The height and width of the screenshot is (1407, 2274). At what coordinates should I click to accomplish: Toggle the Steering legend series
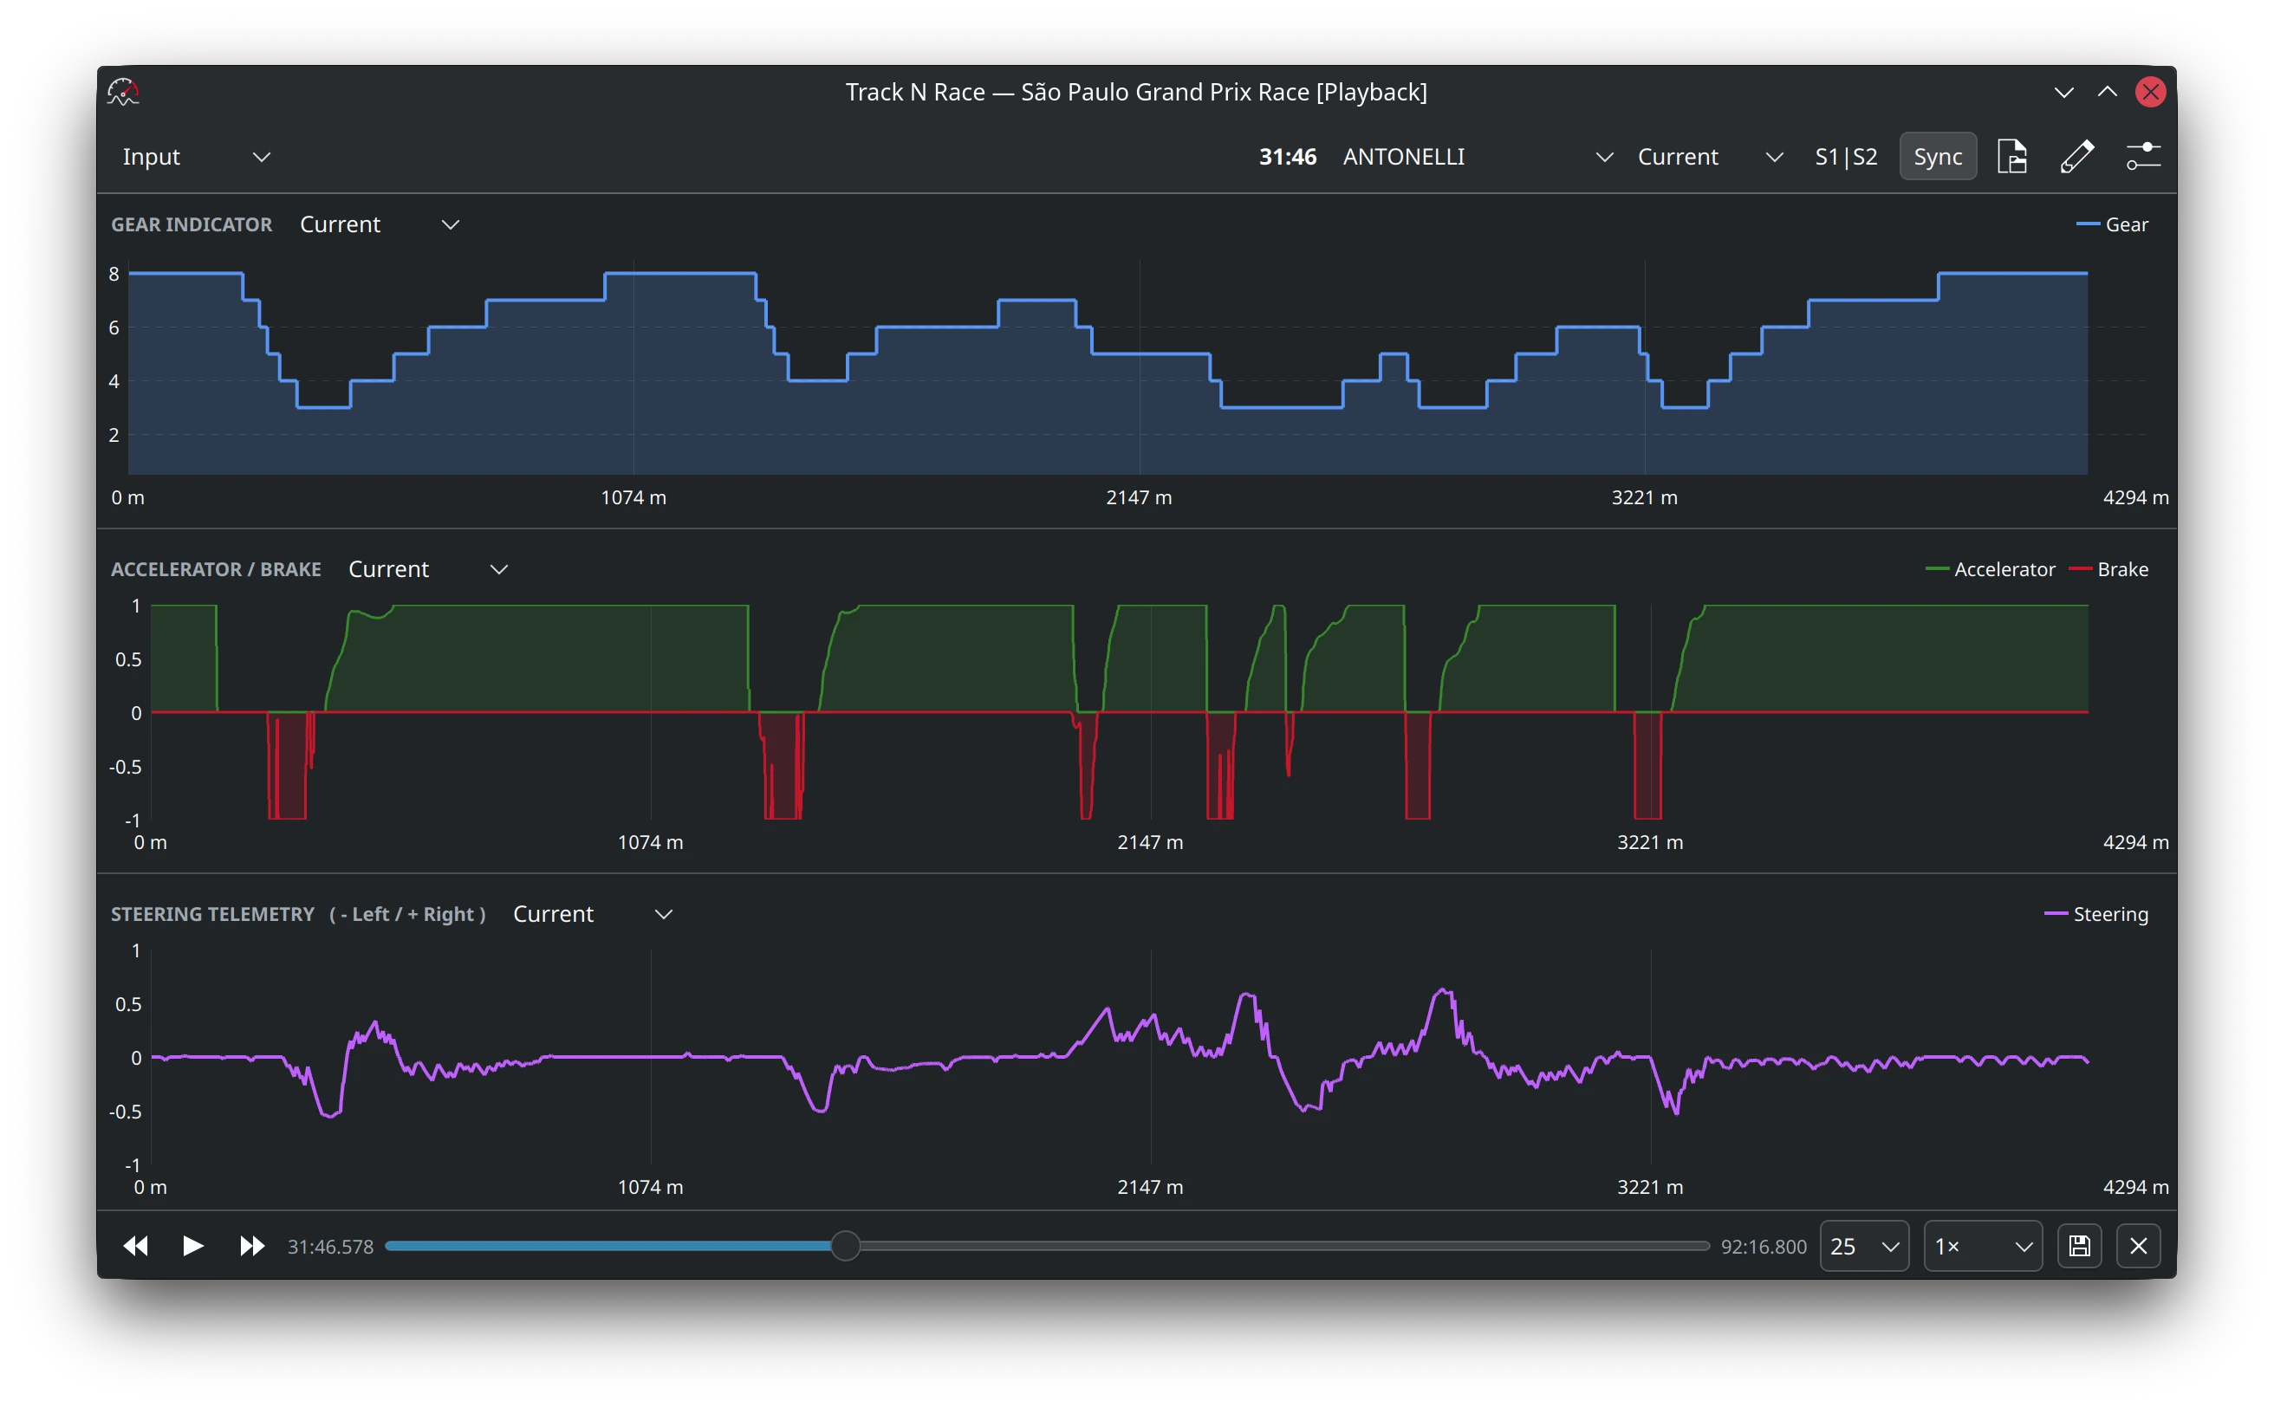pos(2095,914)
